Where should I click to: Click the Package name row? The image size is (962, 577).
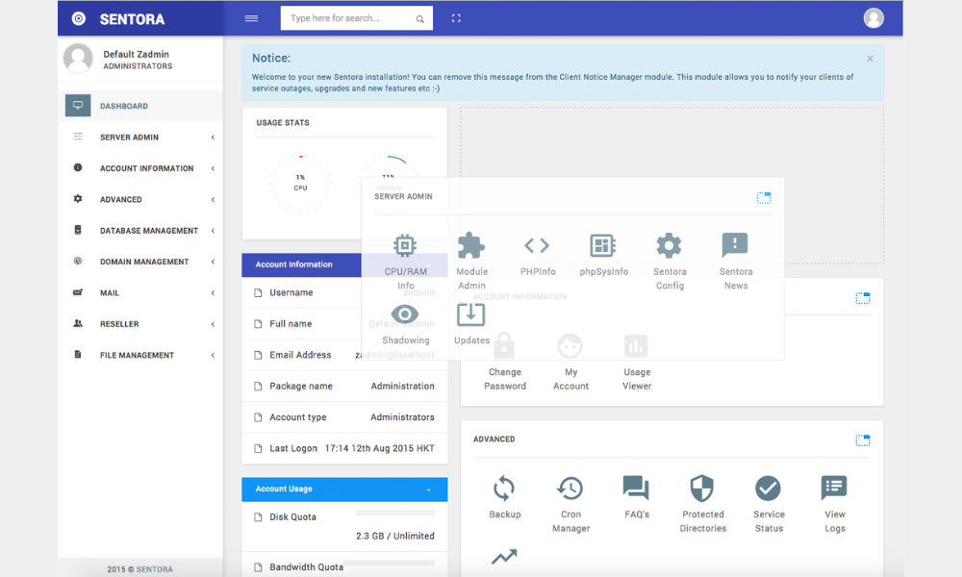point(344,386)
